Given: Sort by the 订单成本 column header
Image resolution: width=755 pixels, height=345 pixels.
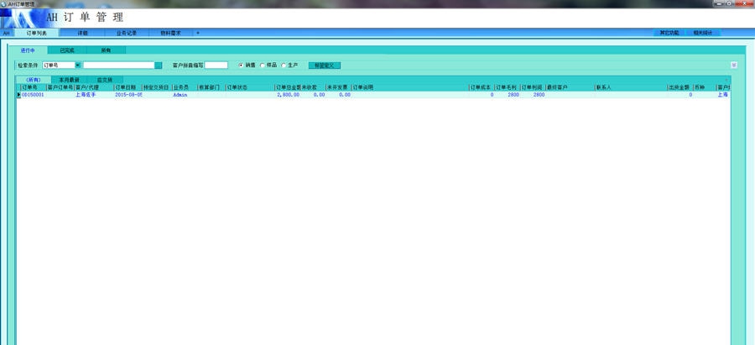Looking at the screenshot, I should 482,87.
